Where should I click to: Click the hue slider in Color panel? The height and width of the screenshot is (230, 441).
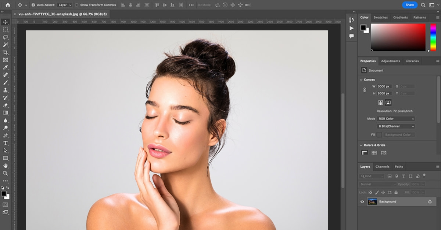click(x=433, y=37)
